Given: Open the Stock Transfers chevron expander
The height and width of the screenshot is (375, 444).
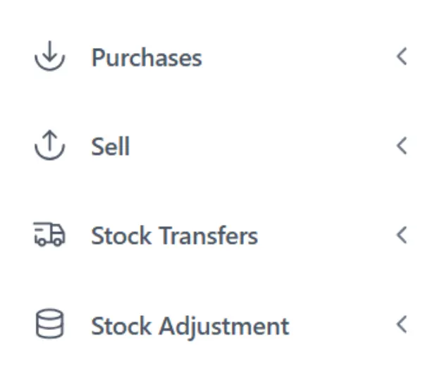Looking at the screenshot, I should (402, 235).
